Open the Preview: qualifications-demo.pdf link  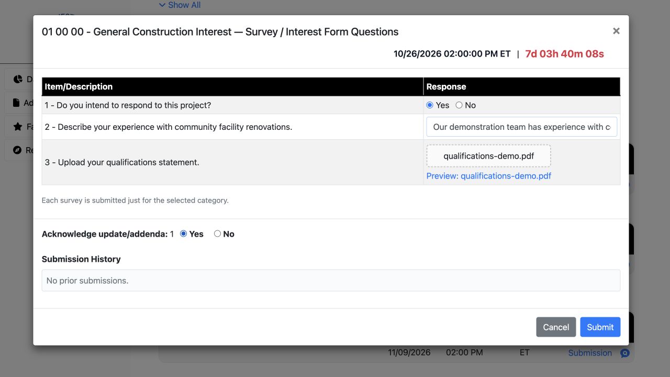[488, 176]
